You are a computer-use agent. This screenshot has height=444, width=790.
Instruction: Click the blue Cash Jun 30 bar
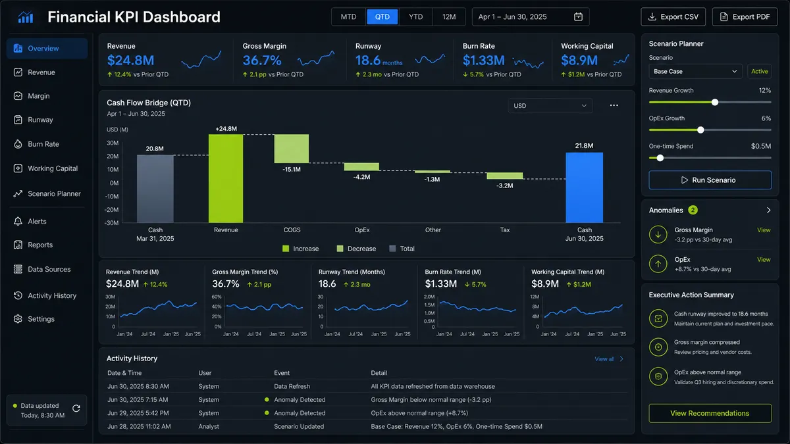point(585,187)
